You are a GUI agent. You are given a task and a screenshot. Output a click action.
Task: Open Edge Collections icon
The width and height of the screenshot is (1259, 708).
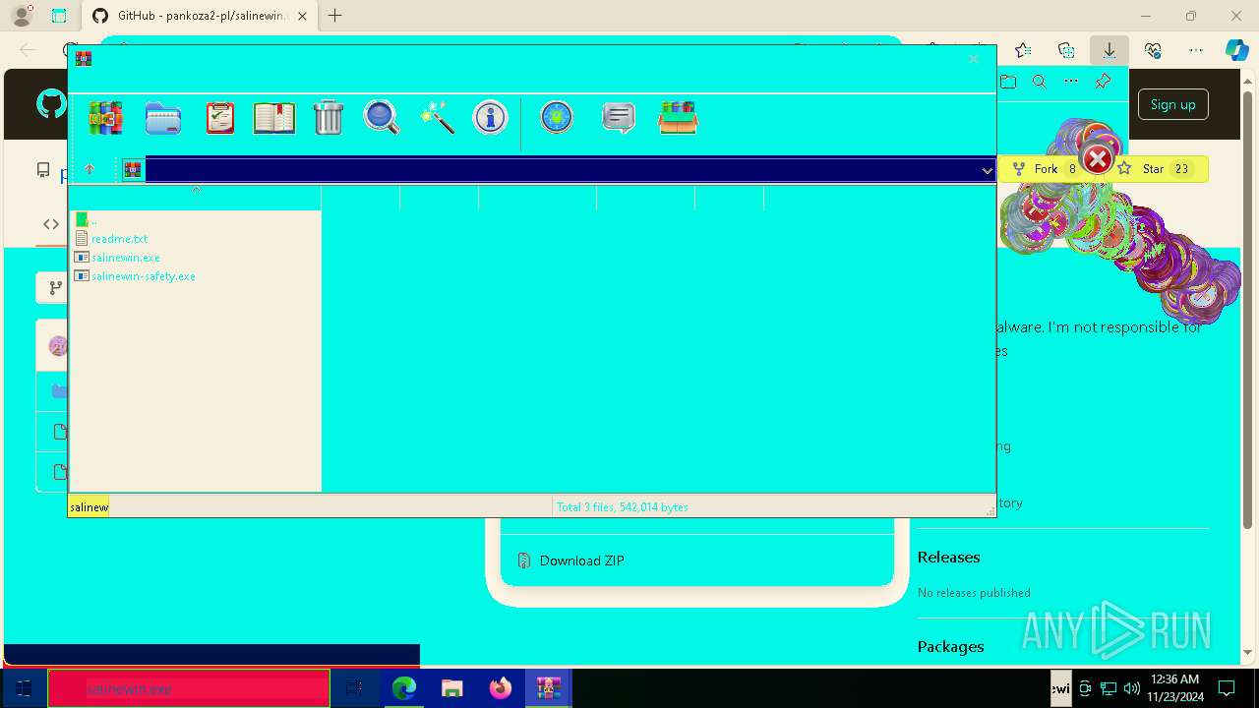[1066, 50]
